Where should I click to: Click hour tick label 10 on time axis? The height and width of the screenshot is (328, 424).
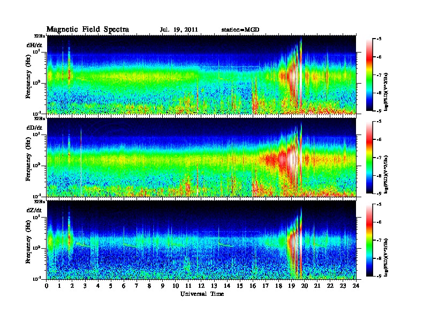click(x=176, y=286)
